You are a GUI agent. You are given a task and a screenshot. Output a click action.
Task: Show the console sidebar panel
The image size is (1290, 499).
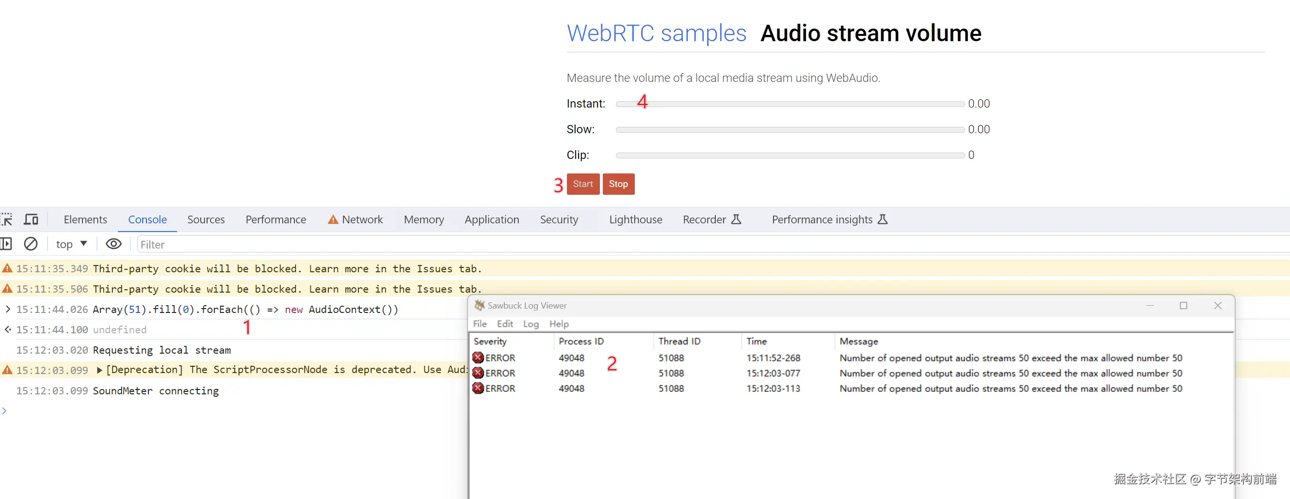point(6,244)
